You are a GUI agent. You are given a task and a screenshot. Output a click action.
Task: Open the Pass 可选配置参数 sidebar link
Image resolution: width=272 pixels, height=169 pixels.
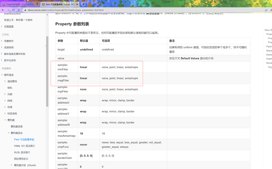(24, 140)
